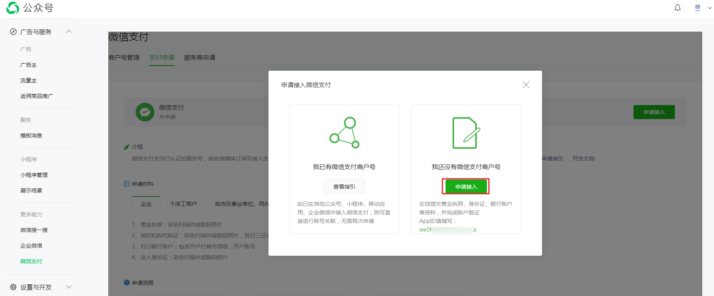
Task: Open 广告主 in the sidebar
Action: pos(29,65)
